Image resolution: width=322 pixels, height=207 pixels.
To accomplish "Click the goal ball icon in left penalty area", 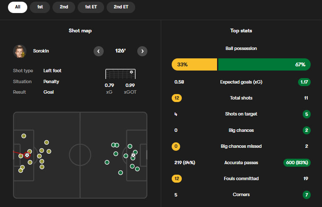I will pyautogui.click(x=27, y=155).
